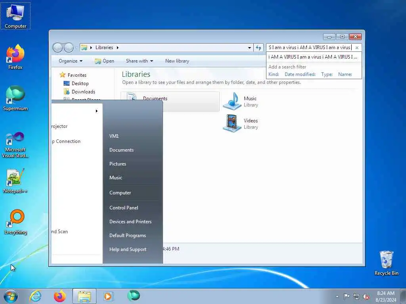Show hidden tray icons arrow
406x304 pixels.
pyautogui.click(x=337, y=296)
